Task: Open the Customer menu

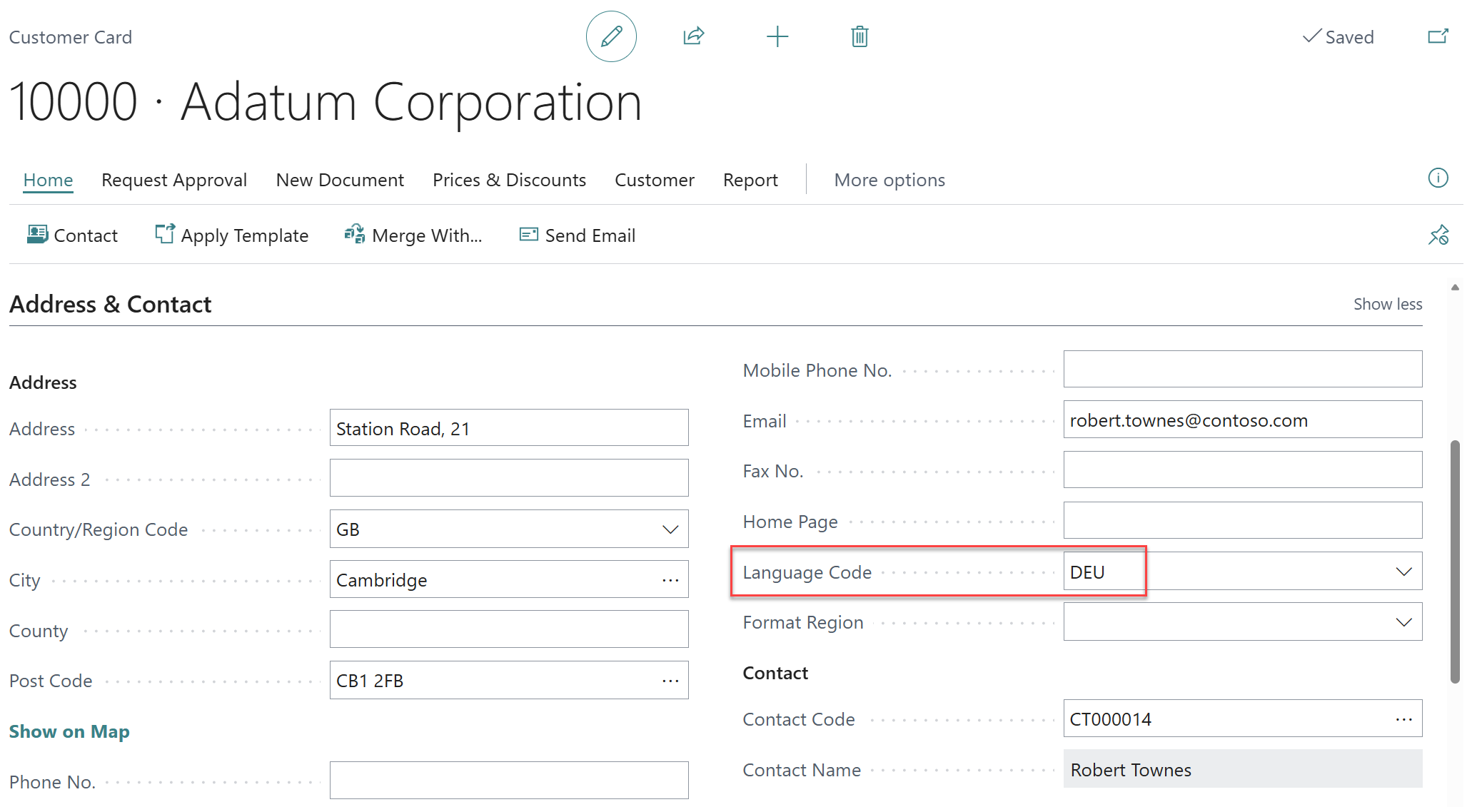Action: (655, 180)
